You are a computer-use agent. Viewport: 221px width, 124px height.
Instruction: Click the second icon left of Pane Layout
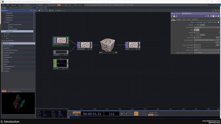click(5, 8)
